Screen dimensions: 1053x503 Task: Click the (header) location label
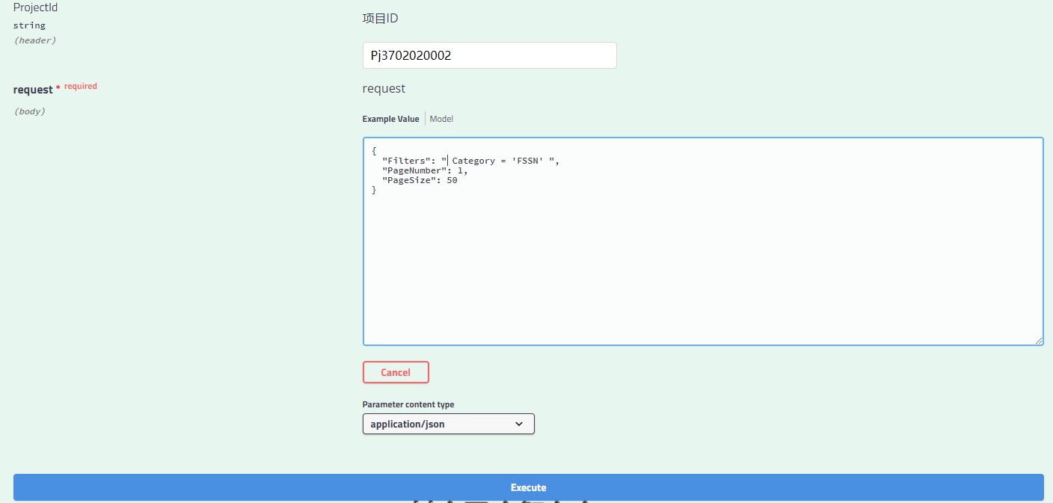click(34, 40)
